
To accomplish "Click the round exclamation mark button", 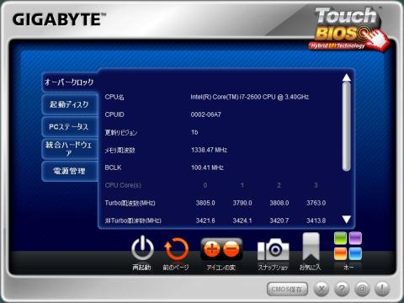I will coord(382,289).
